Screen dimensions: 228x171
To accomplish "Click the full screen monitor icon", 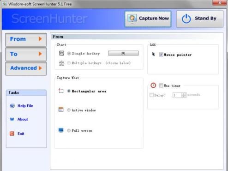I will coord(61,130).
